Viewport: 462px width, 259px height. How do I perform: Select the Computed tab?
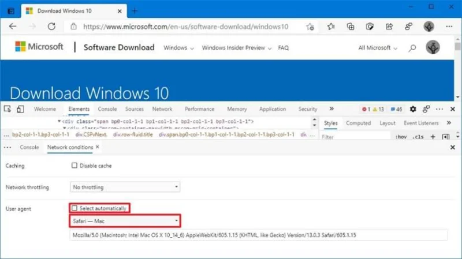click(358, 123)
